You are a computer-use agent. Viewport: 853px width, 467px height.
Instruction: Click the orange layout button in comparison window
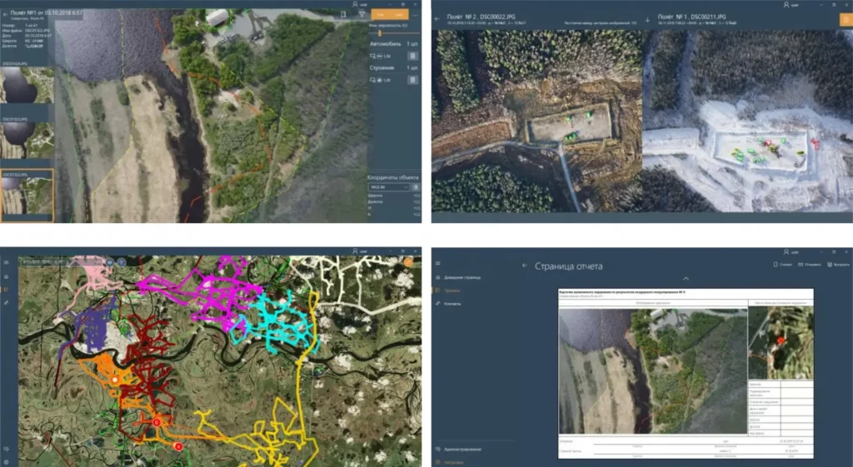coord(846,20)
